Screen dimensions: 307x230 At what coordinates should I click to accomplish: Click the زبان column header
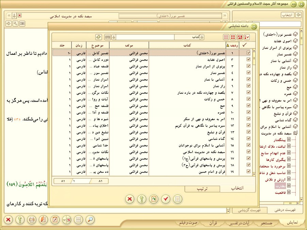[x=79, y=45]
